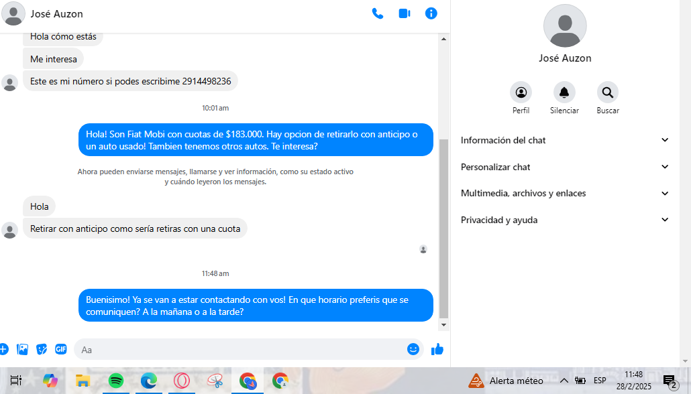Click José Auzon's avatar in the chat header
Image resolution: width=691 pixels, height=394 pixels.
13,13
